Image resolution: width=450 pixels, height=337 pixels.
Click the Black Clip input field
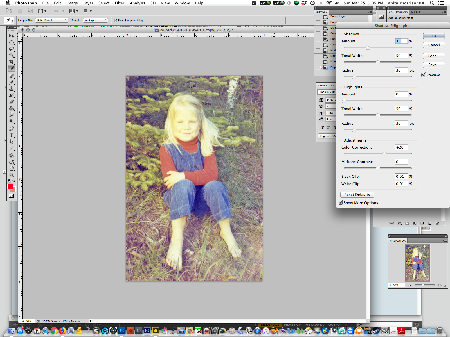(401, 176)
